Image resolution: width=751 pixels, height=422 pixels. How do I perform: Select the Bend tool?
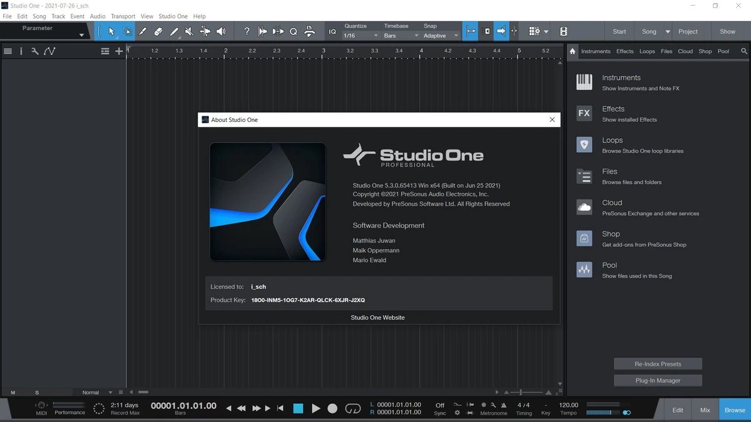(x=205, y=31)
